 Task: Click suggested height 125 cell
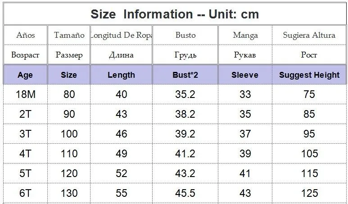[309, 194]
